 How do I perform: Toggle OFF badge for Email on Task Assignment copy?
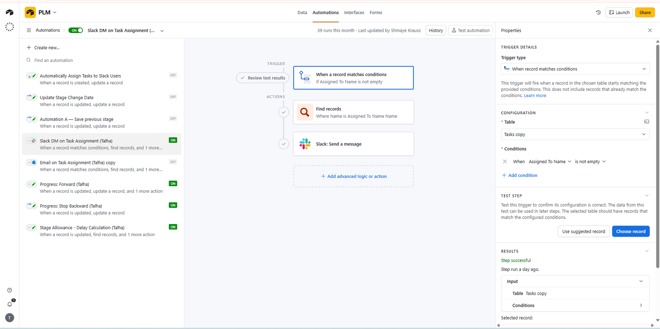tap(173, 162)
